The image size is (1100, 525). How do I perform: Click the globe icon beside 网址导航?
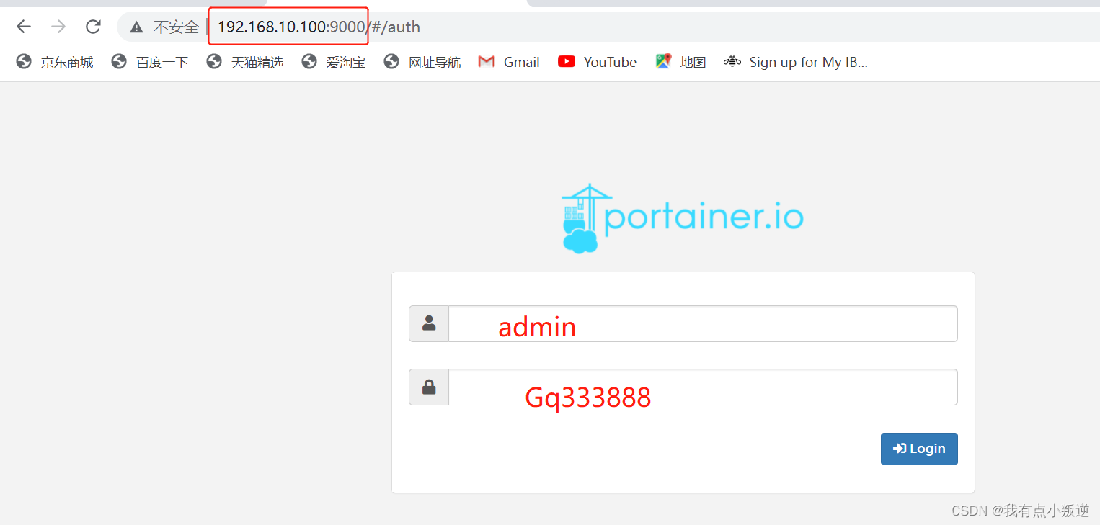pos(391,62)
